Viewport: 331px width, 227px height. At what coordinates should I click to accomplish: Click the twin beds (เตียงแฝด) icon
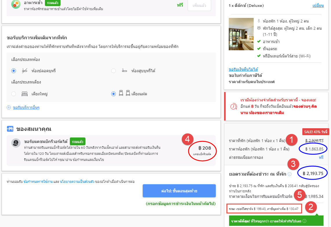tap(125, 94)
